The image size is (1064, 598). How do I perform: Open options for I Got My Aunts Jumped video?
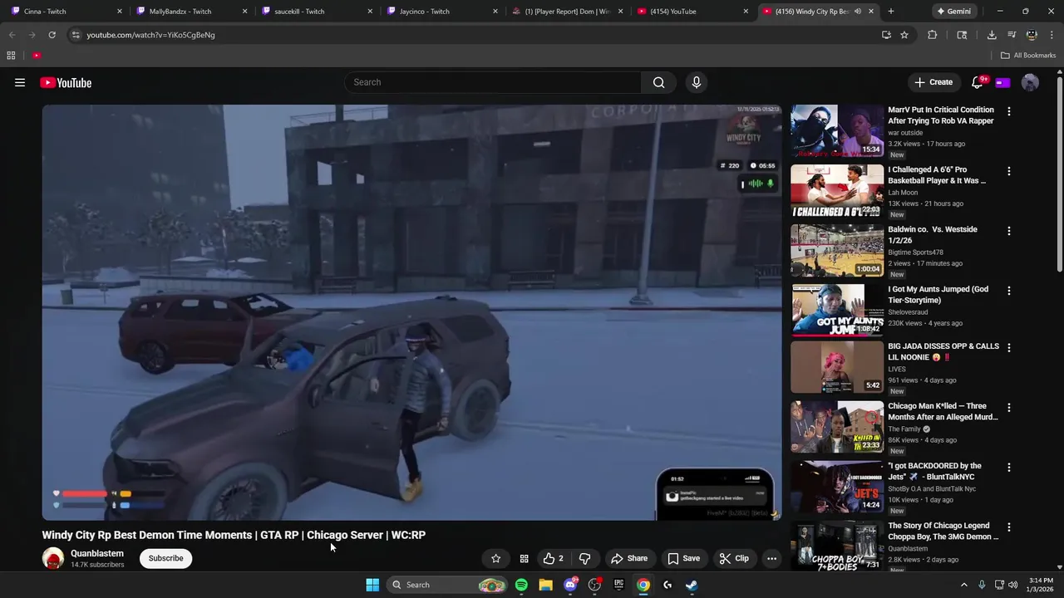click(x=1009, y=291)
